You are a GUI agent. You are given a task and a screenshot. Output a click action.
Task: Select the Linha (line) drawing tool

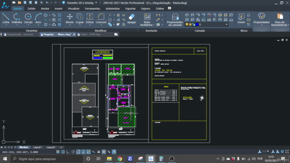coord(6,18)
